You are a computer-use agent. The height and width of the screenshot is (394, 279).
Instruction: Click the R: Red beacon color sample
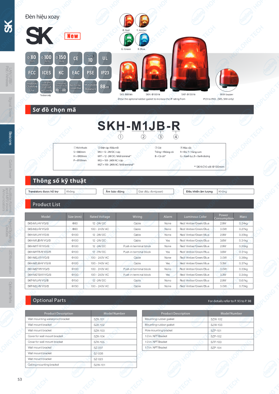tap(126, 20)
